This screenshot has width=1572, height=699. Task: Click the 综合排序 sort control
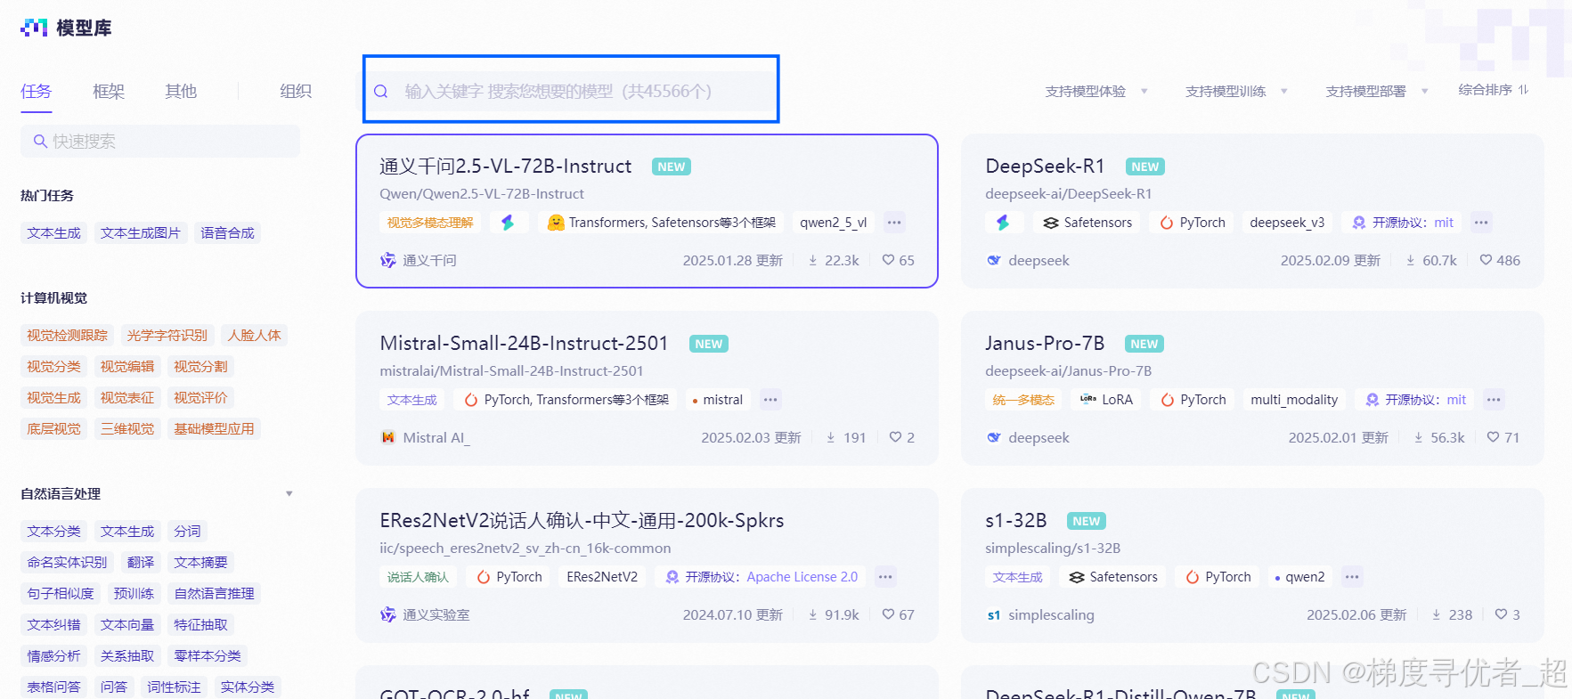[x=1494, y=90]
